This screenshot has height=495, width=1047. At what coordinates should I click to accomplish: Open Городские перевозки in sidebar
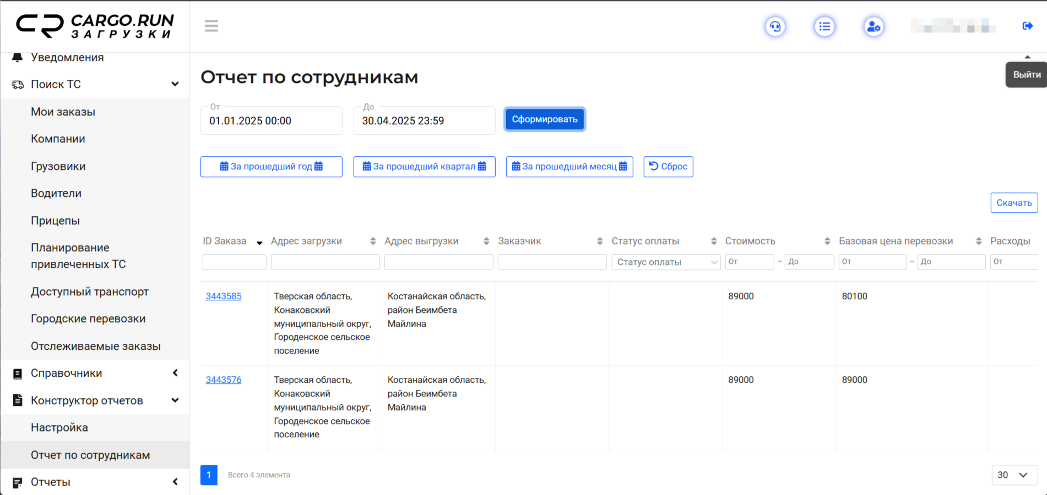(88, 319)
